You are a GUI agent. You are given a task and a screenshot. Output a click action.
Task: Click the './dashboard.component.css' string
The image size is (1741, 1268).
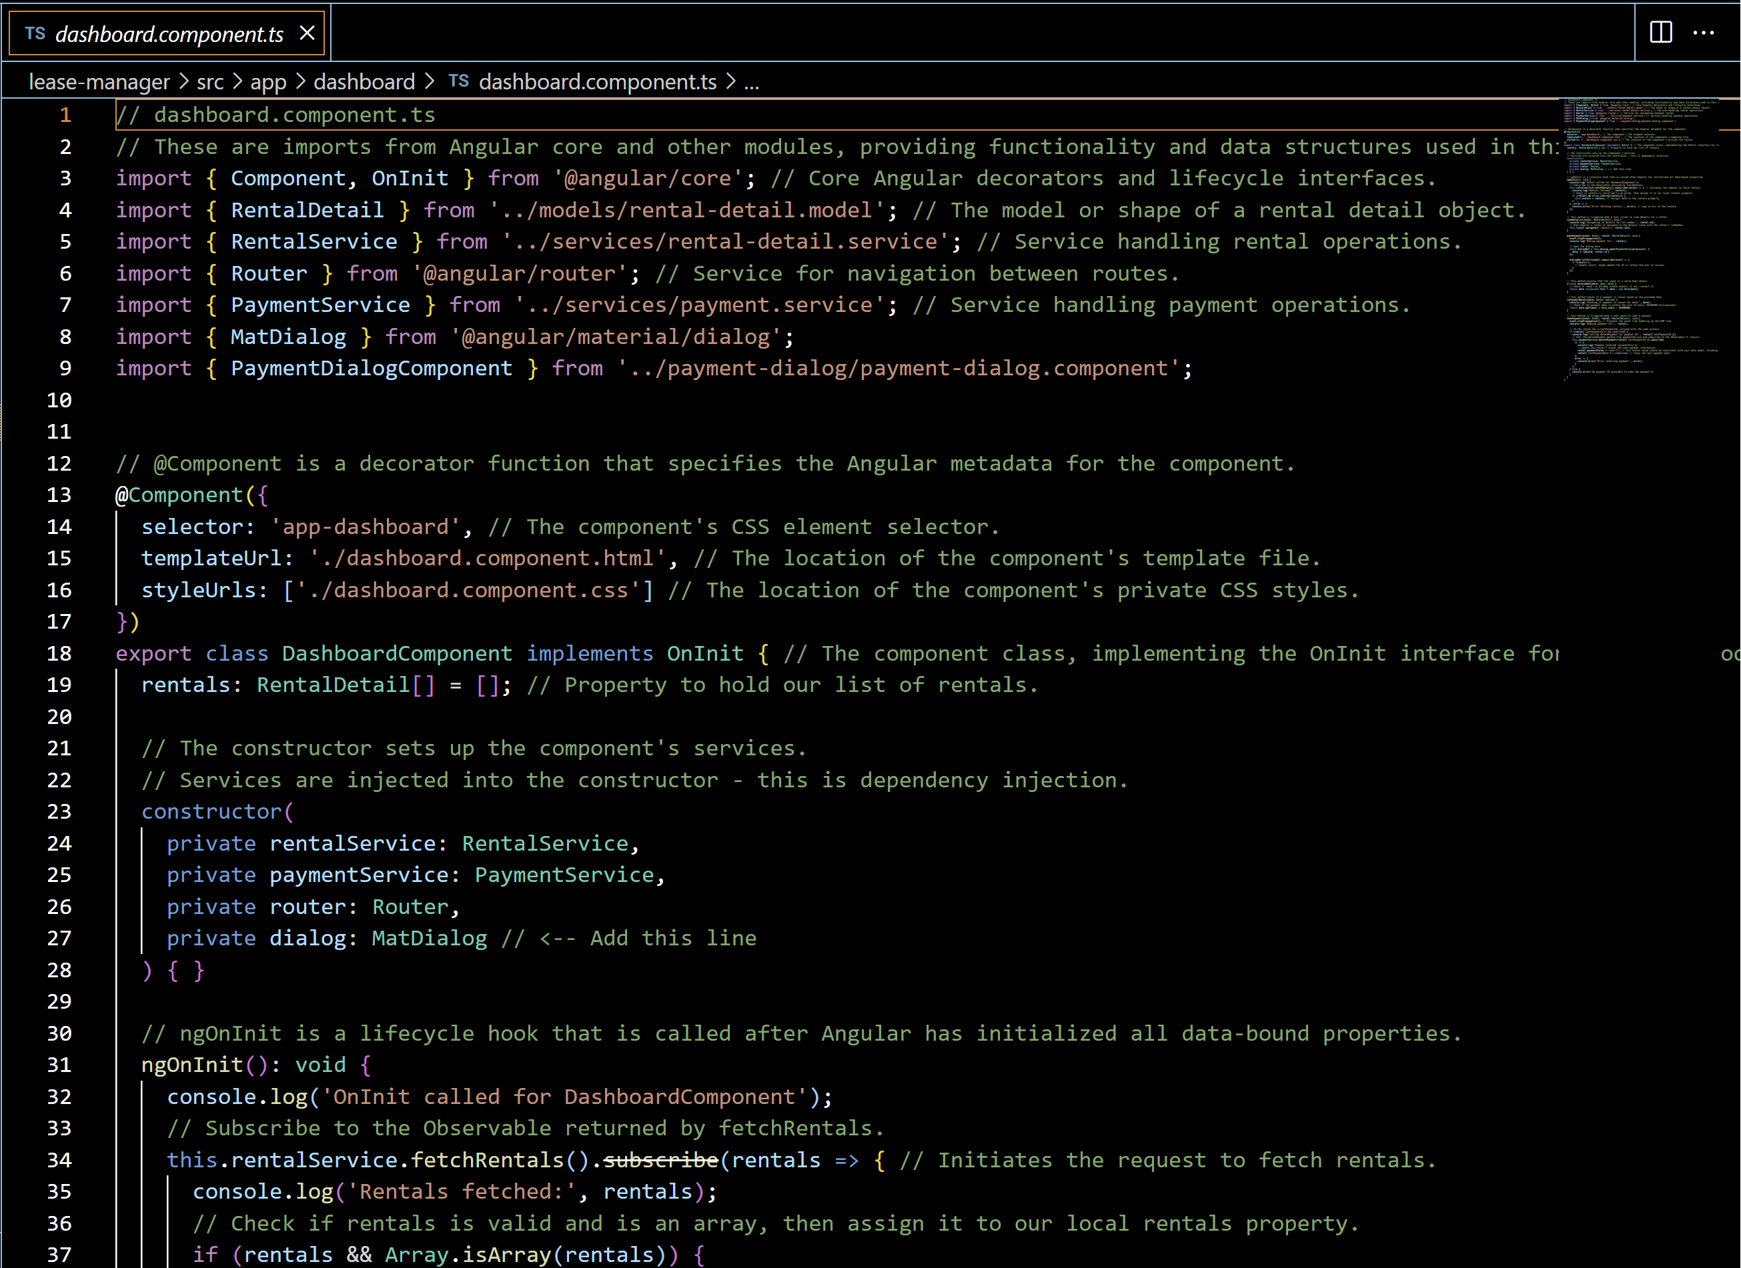pyautogui.click(x=468, y=590)
